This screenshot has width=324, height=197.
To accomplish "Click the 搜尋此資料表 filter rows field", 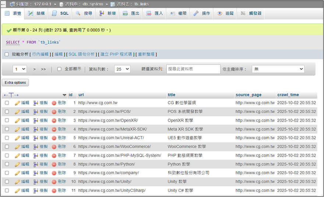I will [x=193, y=69].
